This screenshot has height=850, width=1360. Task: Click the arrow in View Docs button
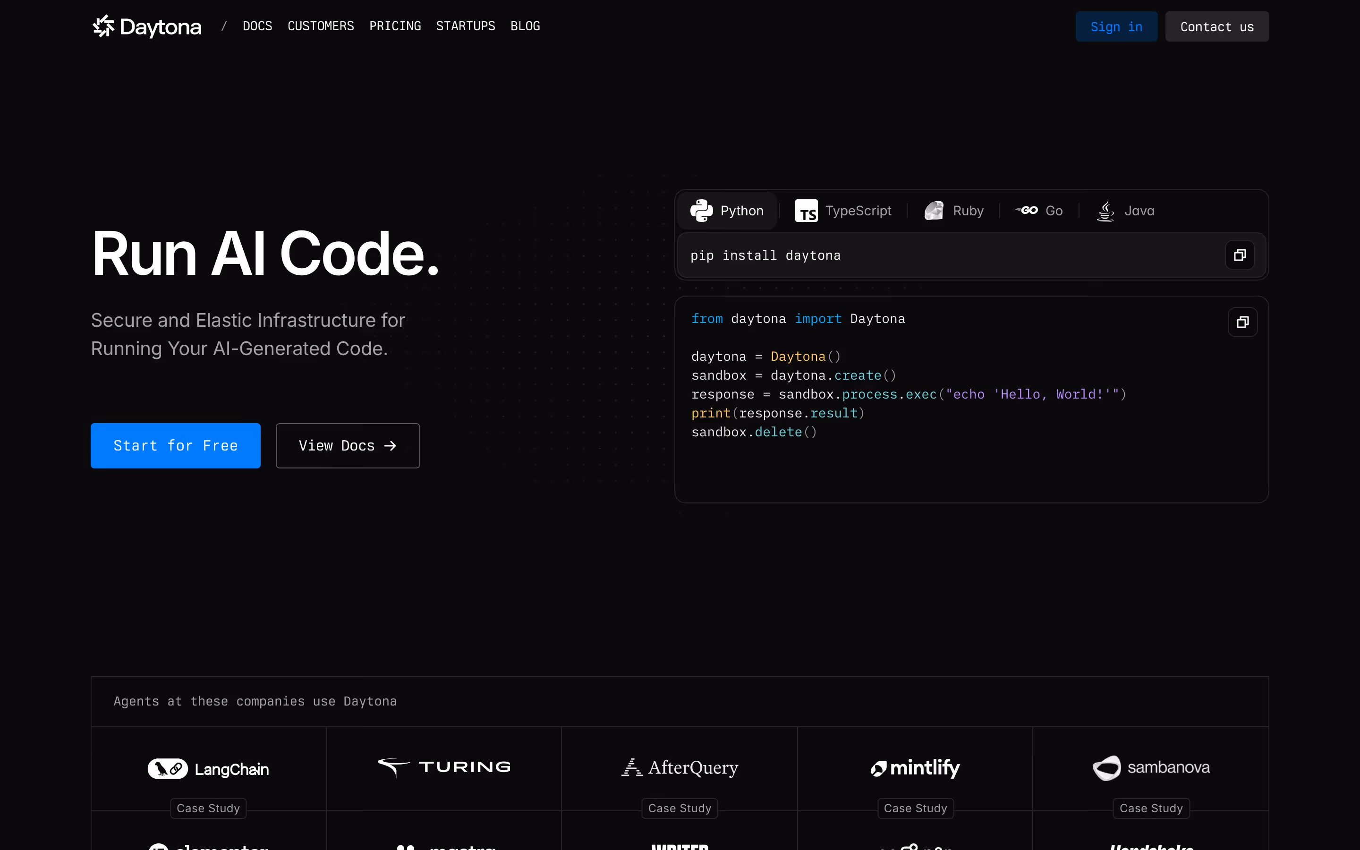tap(390, 446)
